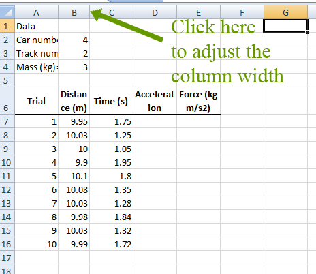The height and width of the screenshot is (274, 316).
Task: Select column B header
Action: (74, 12)
